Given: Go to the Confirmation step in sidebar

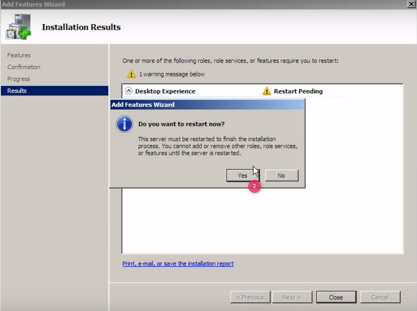Looking at the screenshot, I should click(x=24, y=67).
